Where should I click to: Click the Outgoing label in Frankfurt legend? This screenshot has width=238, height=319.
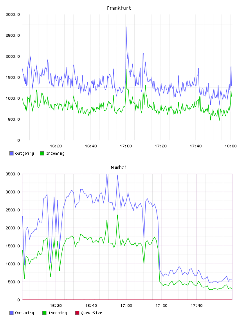[x=24, y=153]
